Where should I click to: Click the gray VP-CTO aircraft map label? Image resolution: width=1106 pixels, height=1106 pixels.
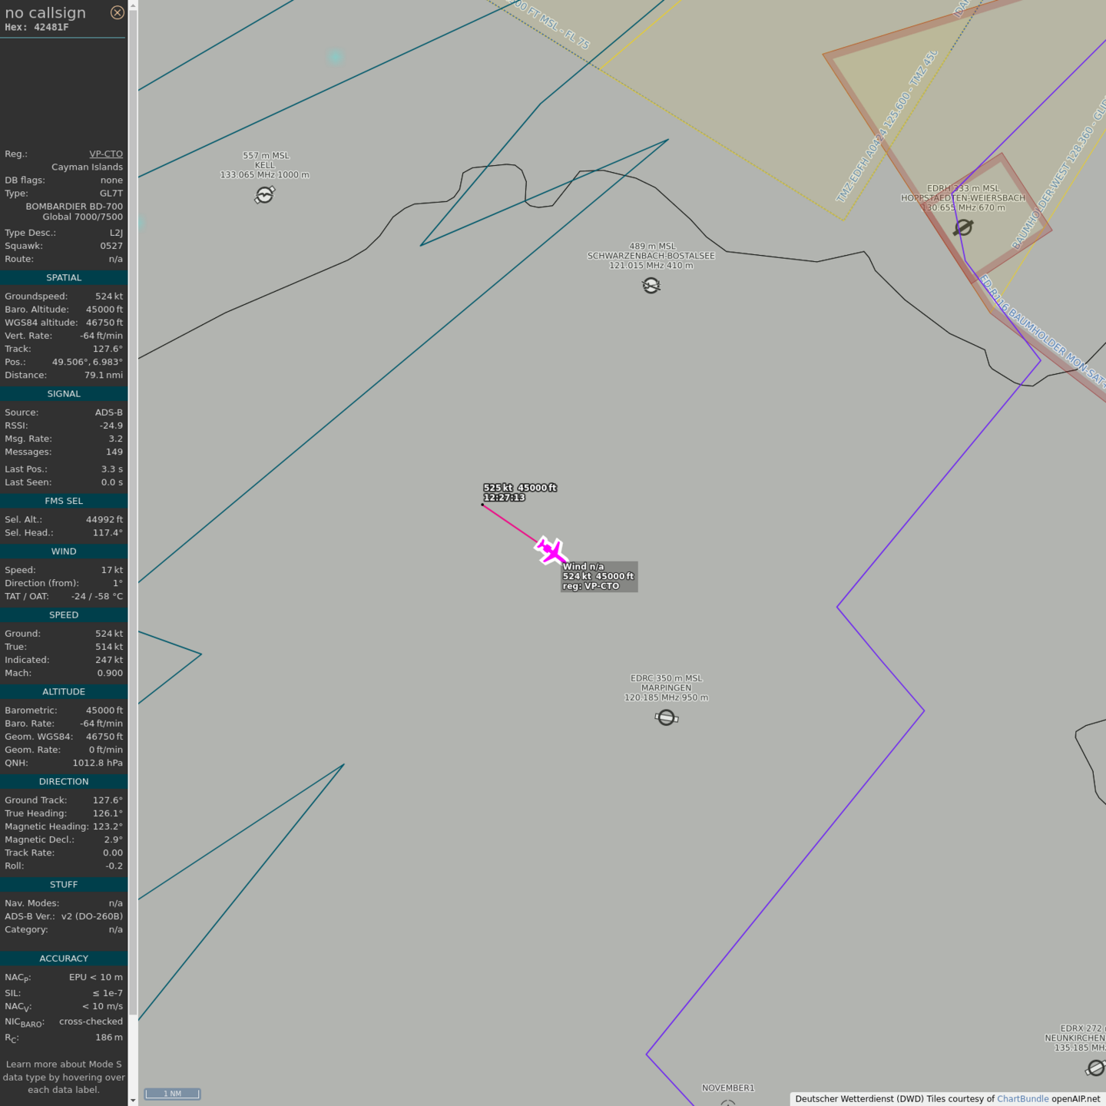click(598, 576)
